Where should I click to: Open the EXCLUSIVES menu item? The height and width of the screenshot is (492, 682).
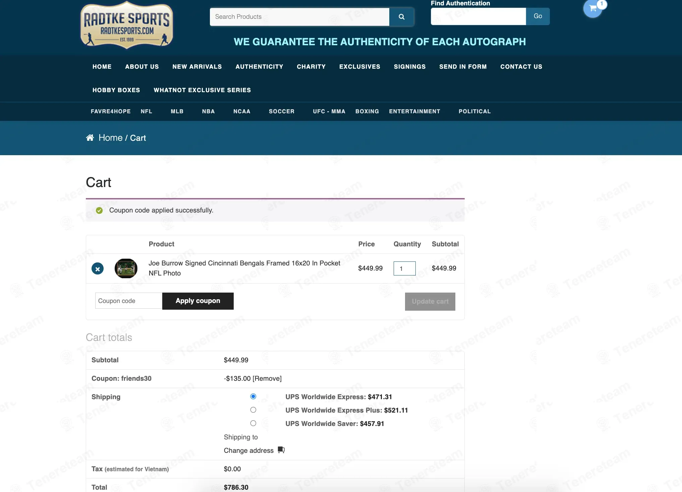point(360,67)
